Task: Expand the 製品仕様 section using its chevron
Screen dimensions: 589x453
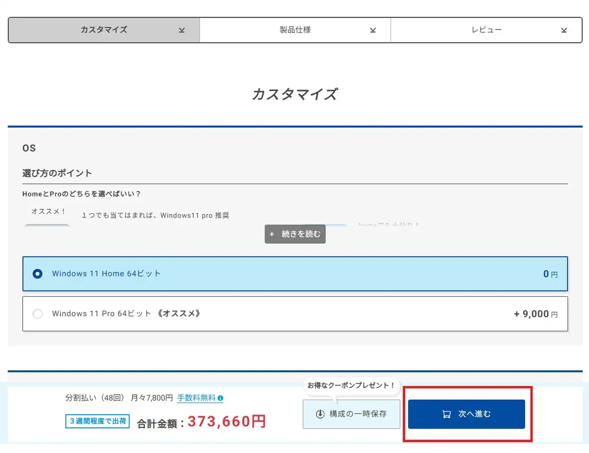Action: pyautogui.click(x=373, y=30)
